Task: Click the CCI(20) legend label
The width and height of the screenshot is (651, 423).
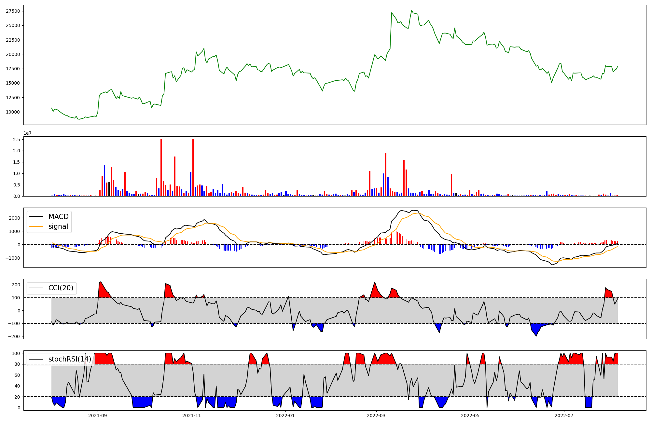Action: pos(61,288)
